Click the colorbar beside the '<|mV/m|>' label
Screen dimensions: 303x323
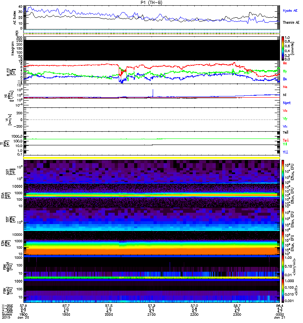coord(283,267)
